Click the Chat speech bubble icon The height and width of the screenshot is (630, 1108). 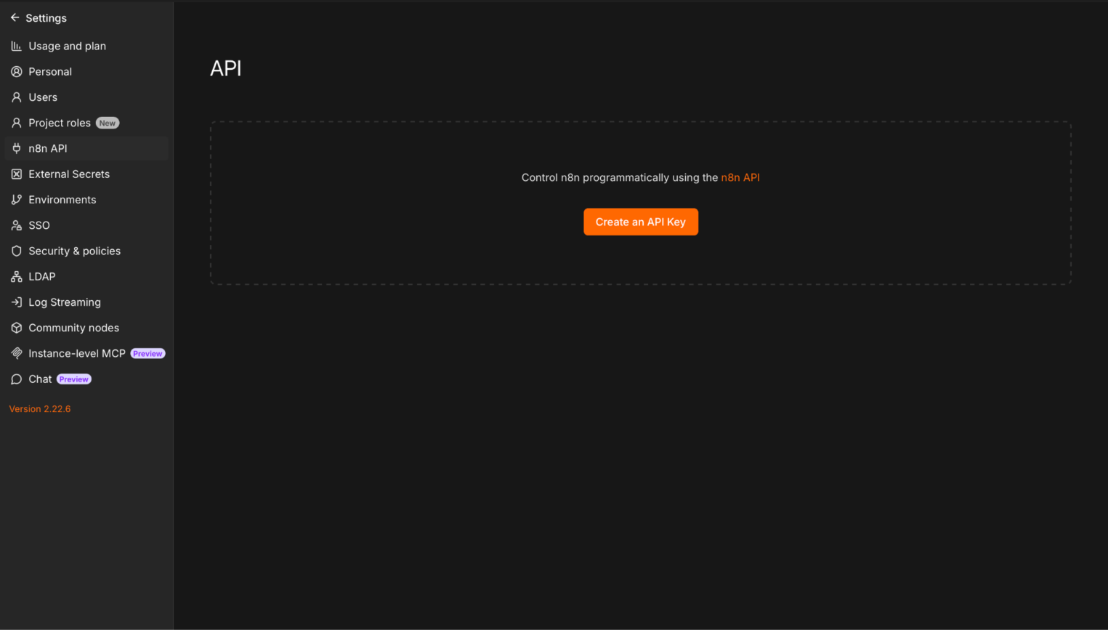click(x=16, y=379)
